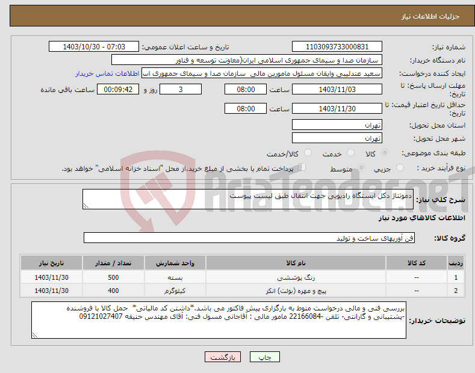475x373 pixels.
Task: Click the delivery province field تهران
Action: click(337, 125)
